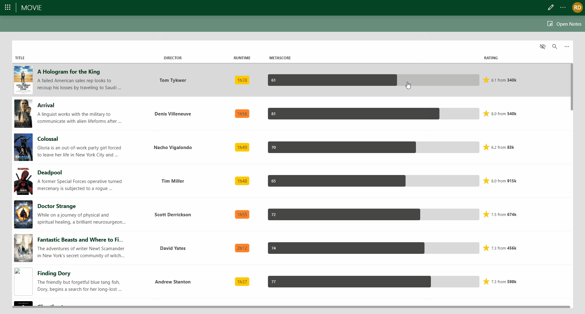Click the 1h56 runtime badge

242,114
